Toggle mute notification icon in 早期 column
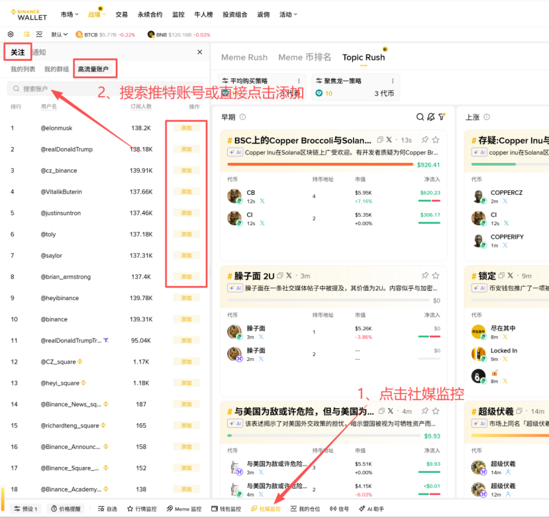This screenshot has width=549, height=518. [431, 117]
